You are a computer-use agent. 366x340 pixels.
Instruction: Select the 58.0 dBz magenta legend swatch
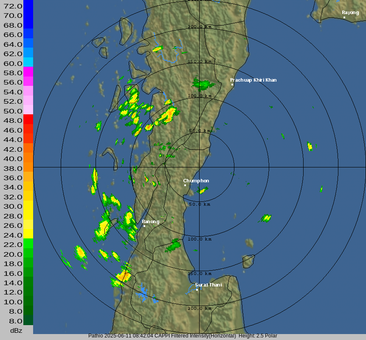pyautogui.click(x=28, y=72)
